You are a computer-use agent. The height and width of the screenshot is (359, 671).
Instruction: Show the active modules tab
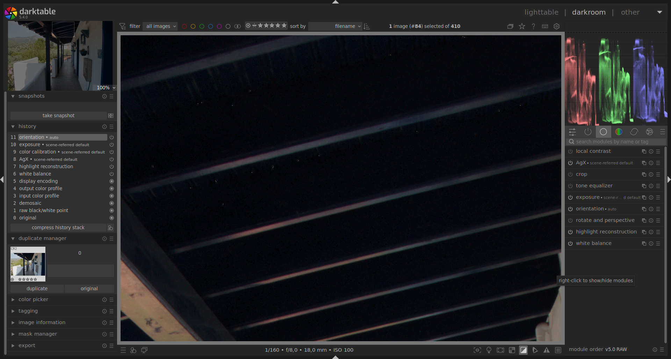pyautogui.click(x=588, y=132)
